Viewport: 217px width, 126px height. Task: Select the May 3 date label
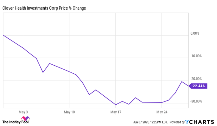point(24,111)
